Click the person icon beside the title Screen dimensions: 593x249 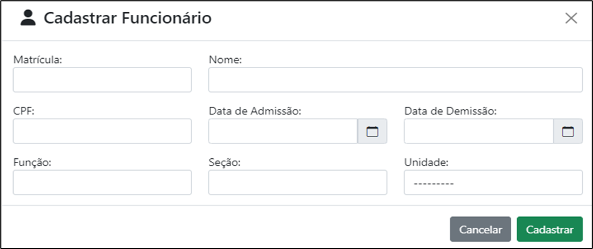pos(28,18)
